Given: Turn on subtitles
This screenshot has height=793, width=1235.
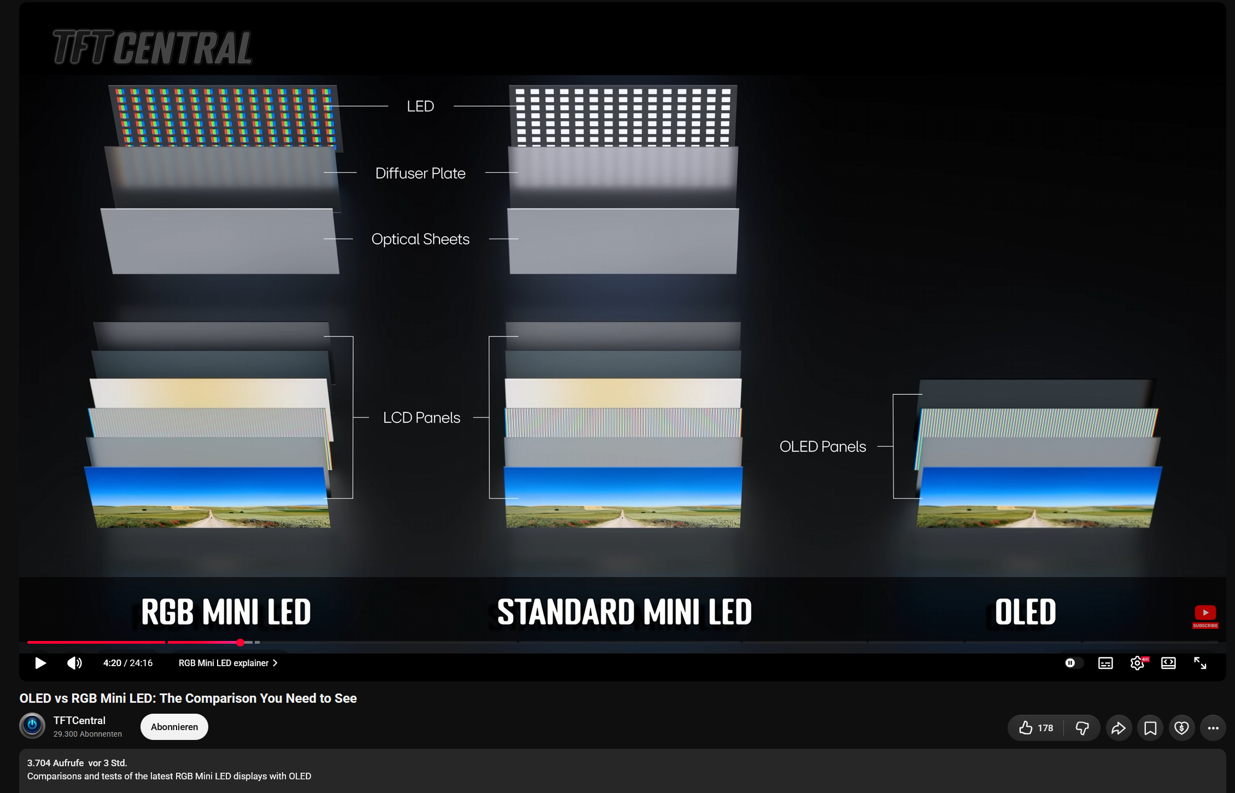Looking at the screenshot, I should pyautogui.click(x=1105, y=663).
